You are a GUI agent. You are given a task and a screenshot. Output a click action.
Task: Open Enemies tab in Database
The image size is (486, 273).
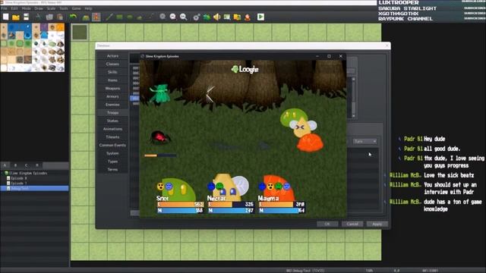(x=112, y=105)
